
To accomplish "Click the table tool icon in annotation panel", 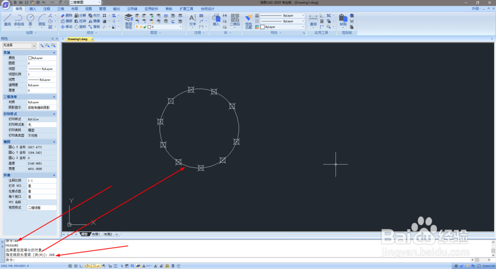I will (201, 15).
